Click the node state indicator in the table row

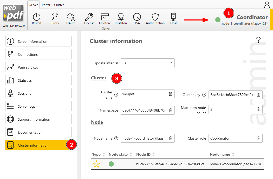click(x=111, y=164)
